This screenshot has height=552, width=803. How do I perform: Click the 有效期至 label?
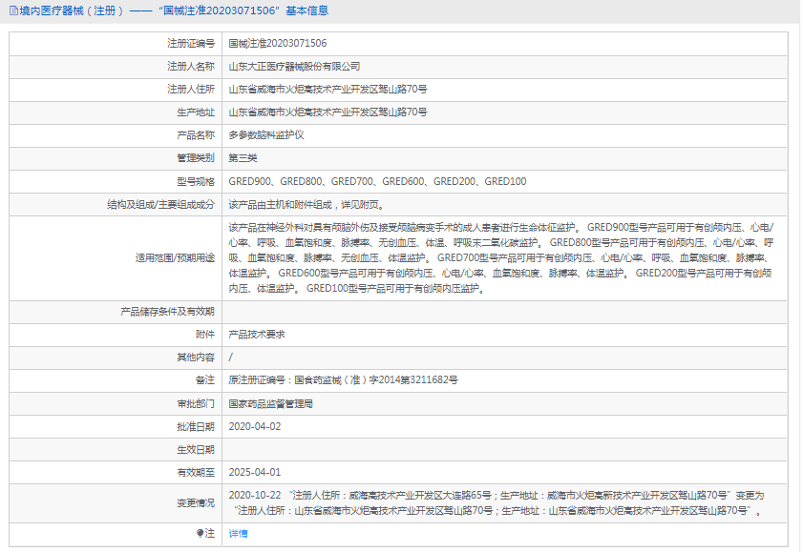(x=196, y=472)
